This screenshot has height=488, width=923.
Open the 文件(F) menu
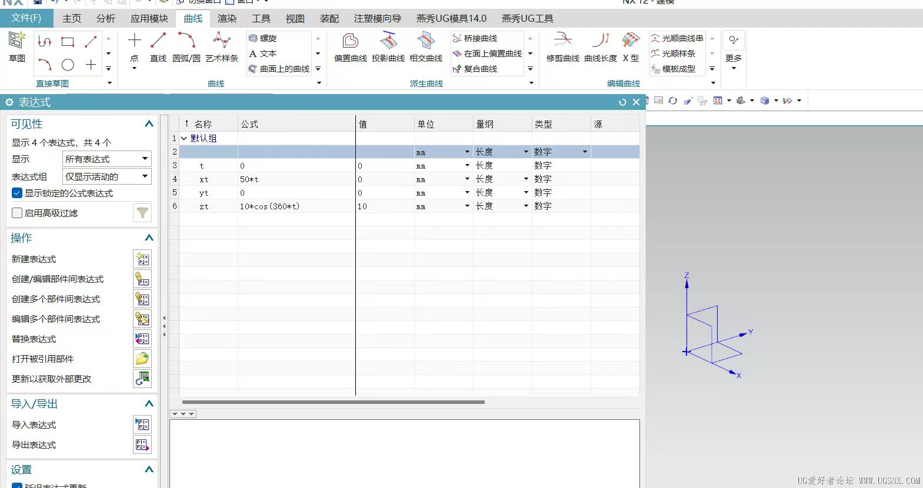[x=26, y=18]
